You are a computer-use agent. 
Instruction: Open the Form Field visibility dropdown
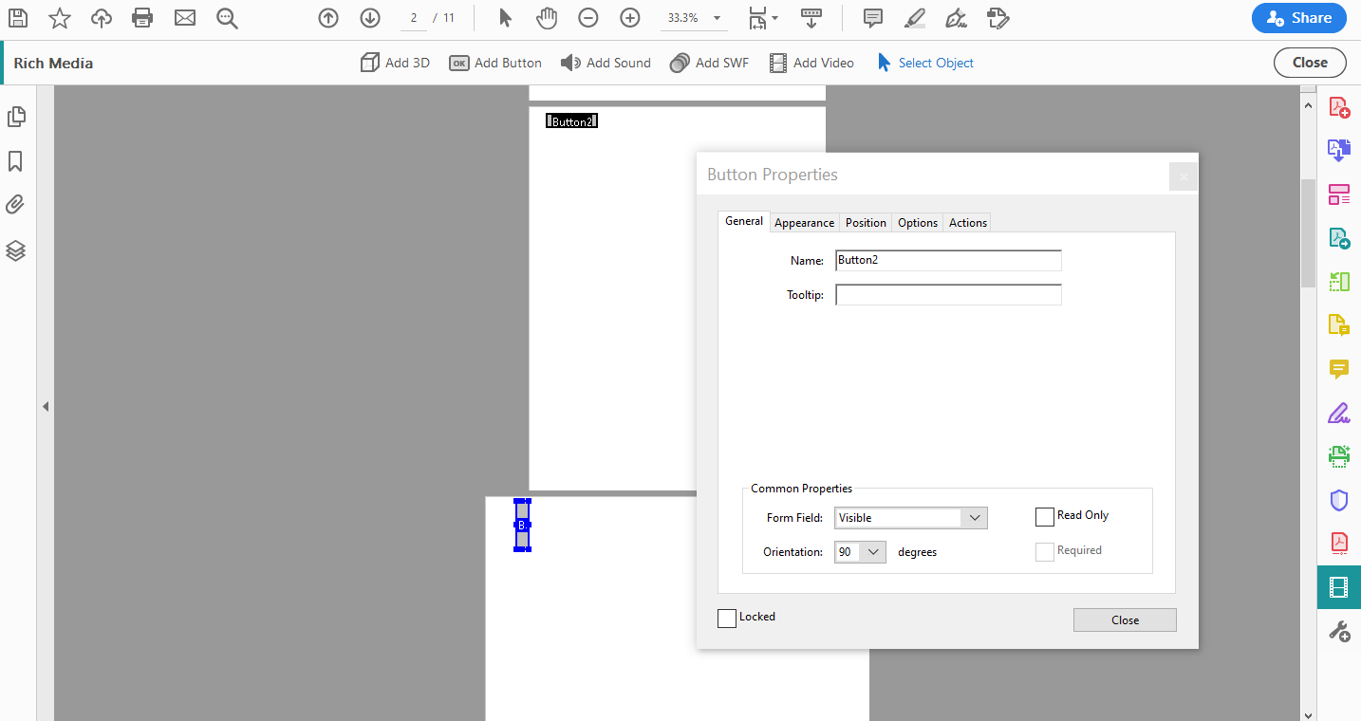[974, 517]
